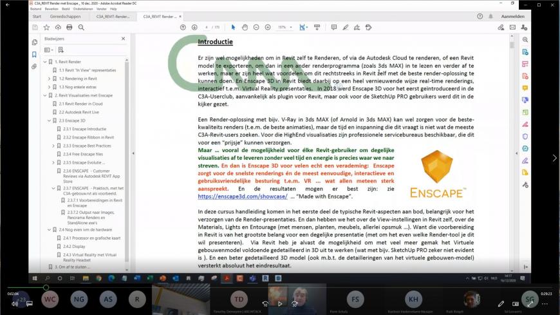Follow the enscape3d.com/showcase link
This screenshot has height=315, width=560.
coord(243,196)
